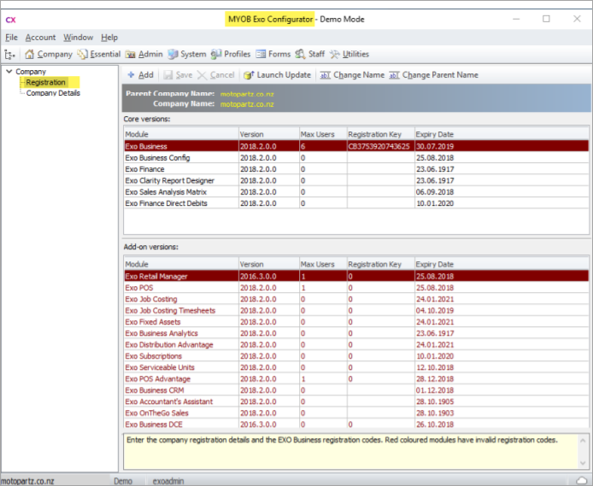Click Change Name button
Image resolution: width=593 pixels, height=486 pixels.
tap(352, 75)
